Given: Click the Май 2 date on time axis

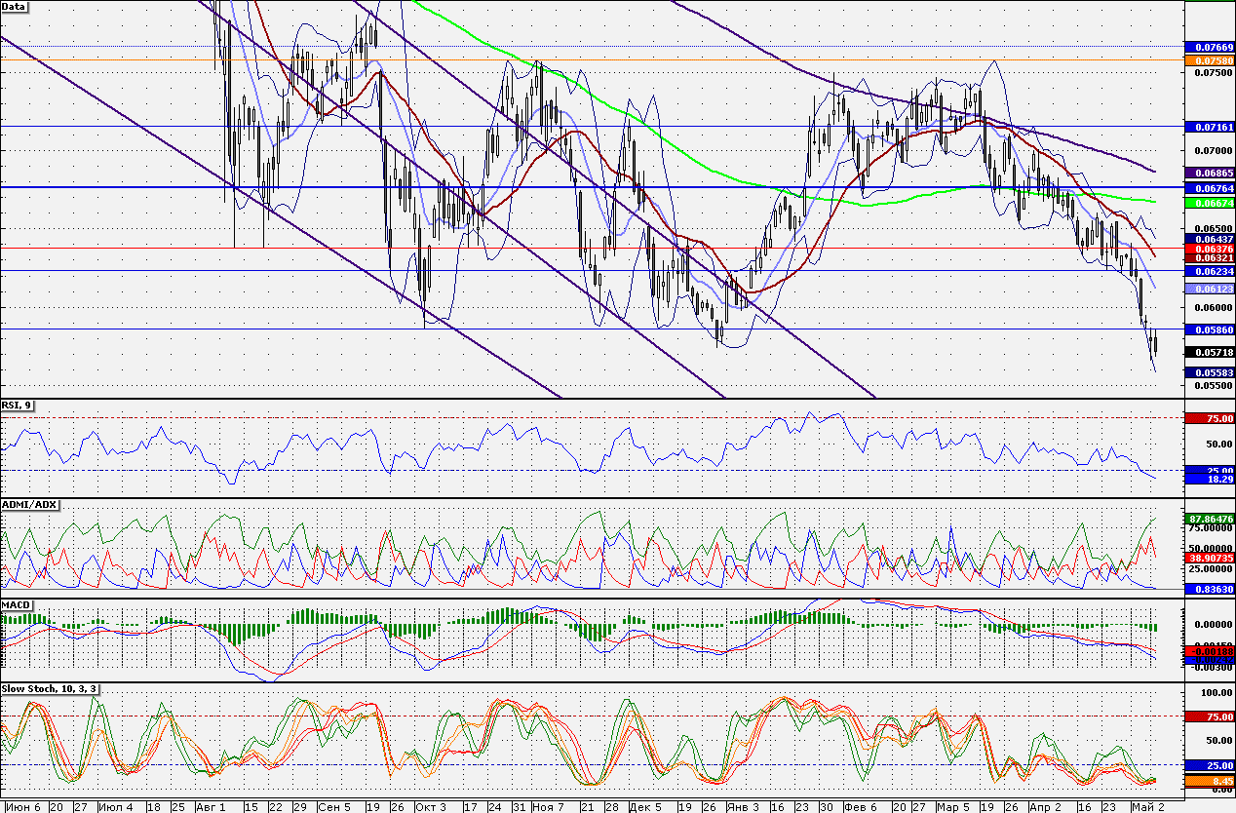Looking at the screenshot, I should click(1144, 807).
